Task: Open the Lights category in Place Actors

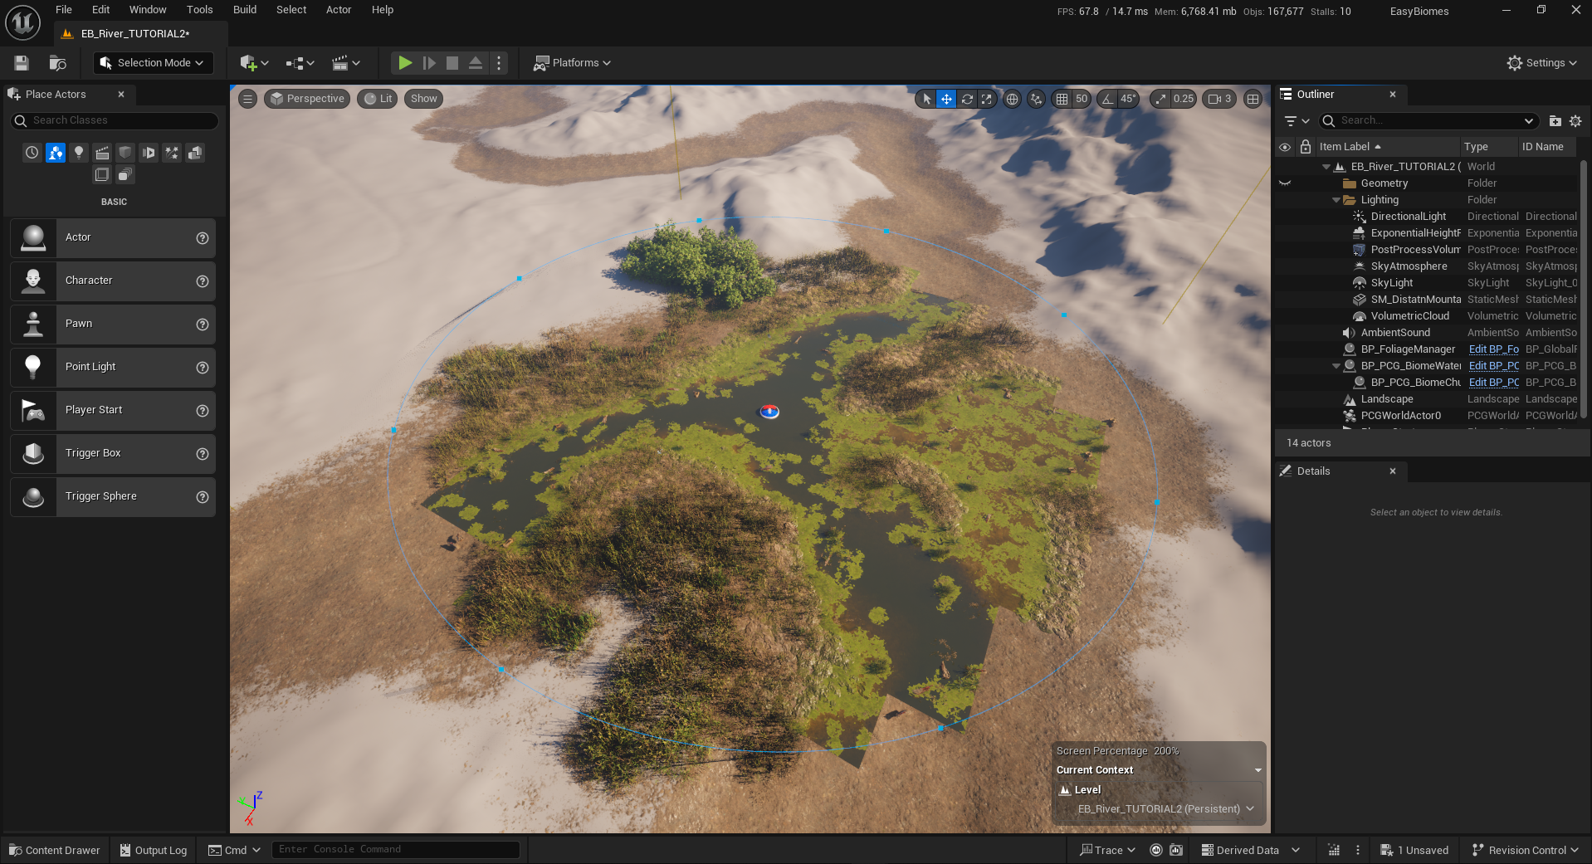Action: 79,152
